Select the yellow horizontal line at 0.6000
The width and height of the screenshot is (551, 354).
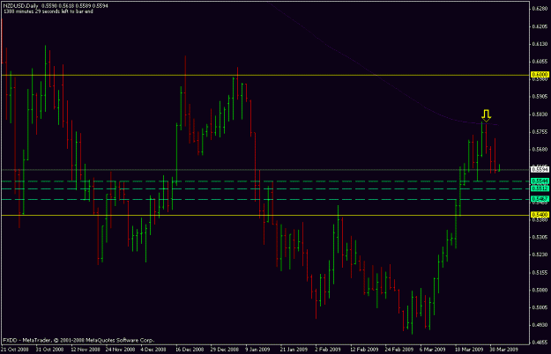tap(265, 75)
